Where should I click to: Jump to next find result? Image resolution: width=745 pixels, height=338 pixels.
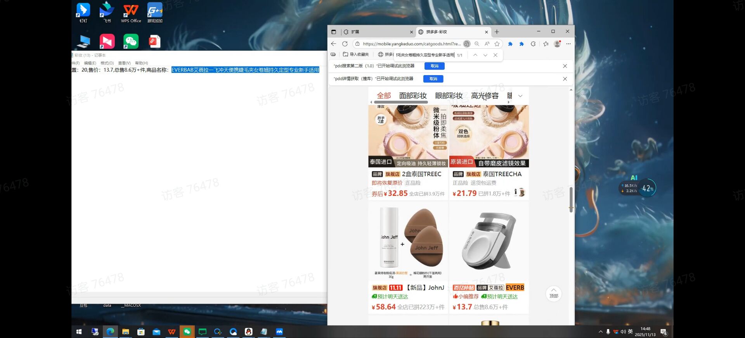click(x=485, y=55)
